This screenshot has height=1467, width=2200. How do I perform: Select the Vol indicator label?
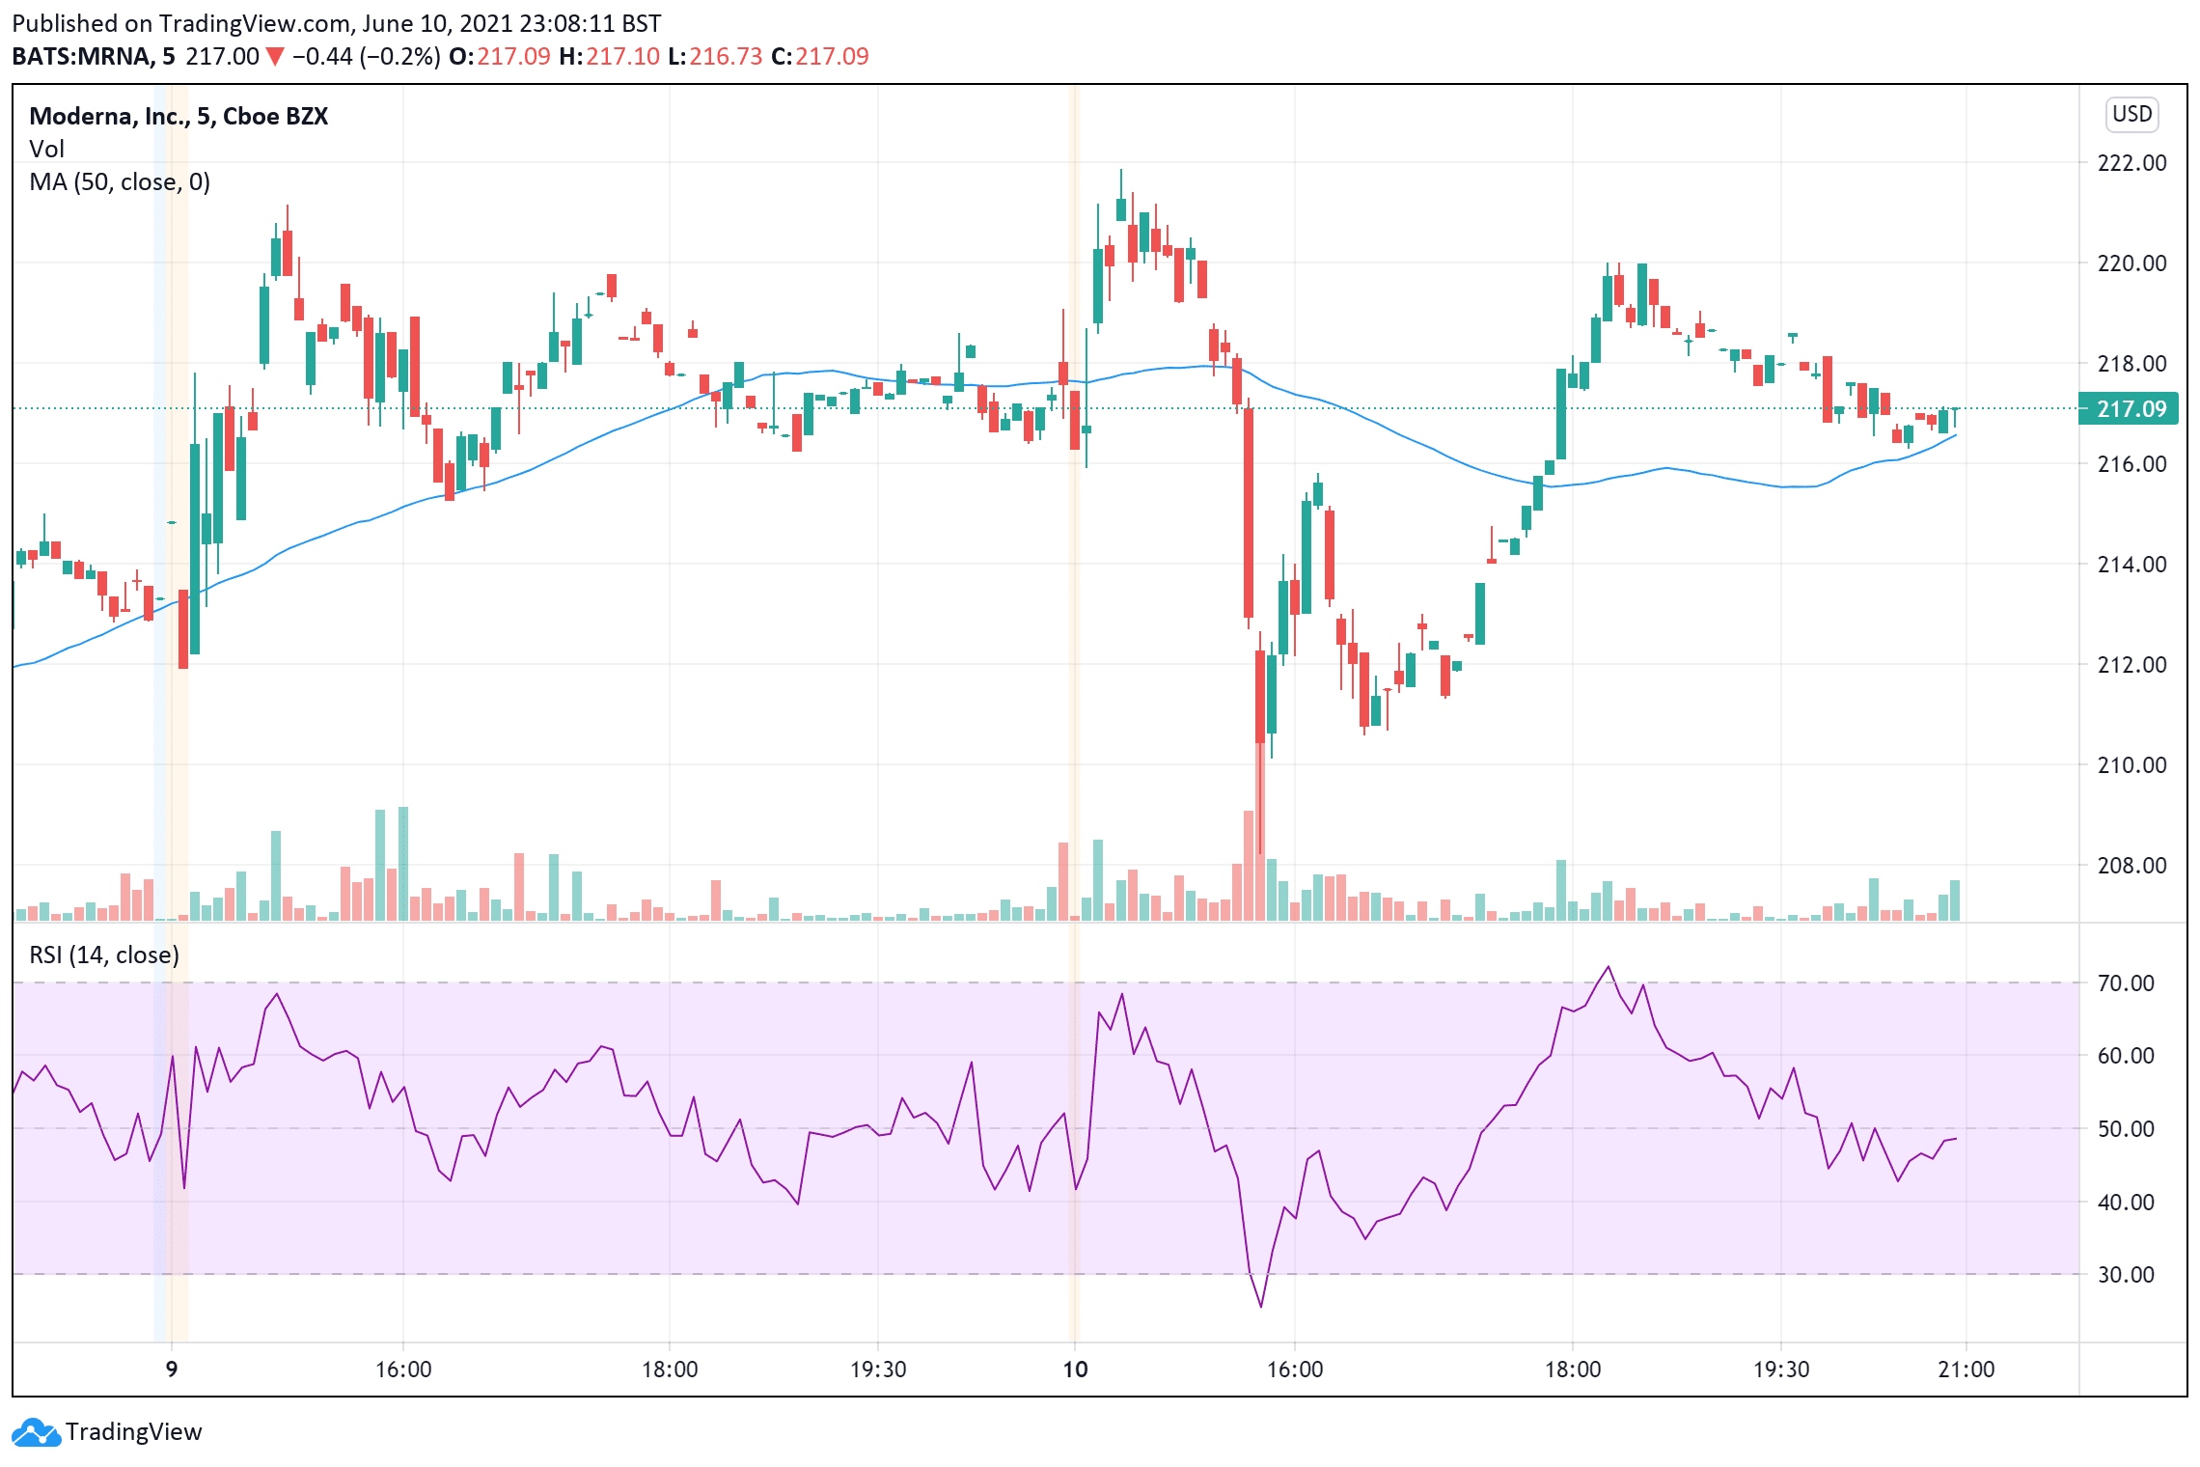46,149
